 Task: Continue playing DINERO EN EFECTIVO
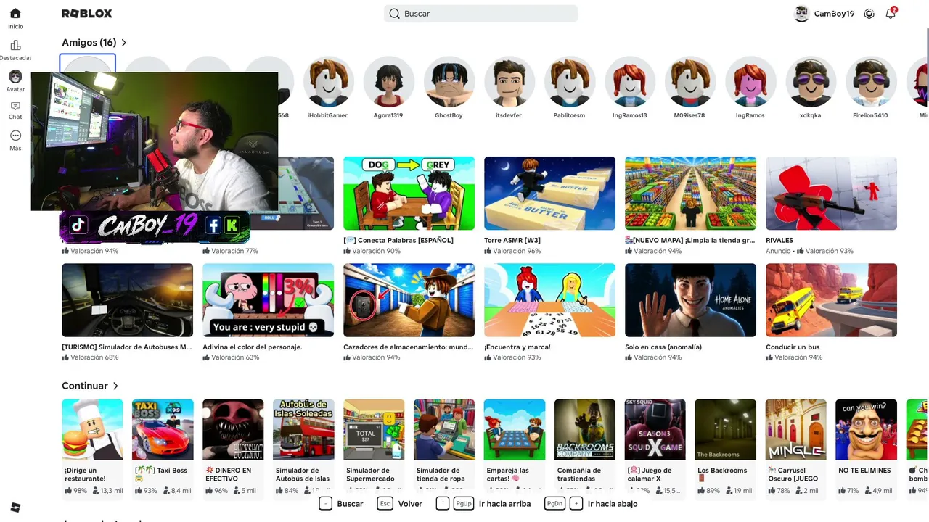tap(233, 429)
